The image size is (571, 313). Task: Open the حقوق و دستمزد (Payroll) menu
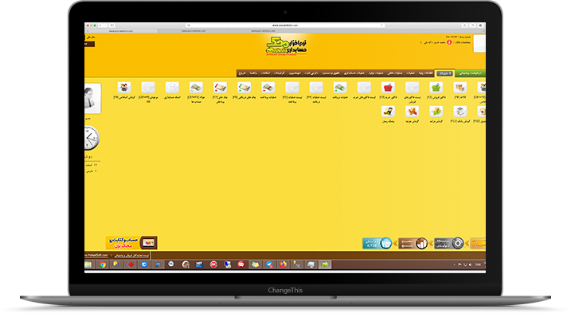(x=331, y=73)
